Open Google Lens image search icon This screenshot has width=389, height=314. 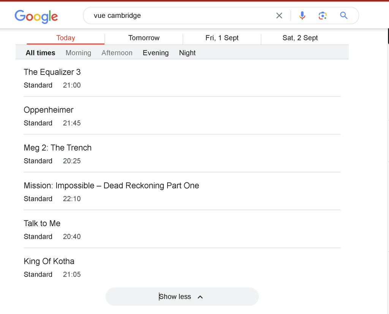point(323,16)
